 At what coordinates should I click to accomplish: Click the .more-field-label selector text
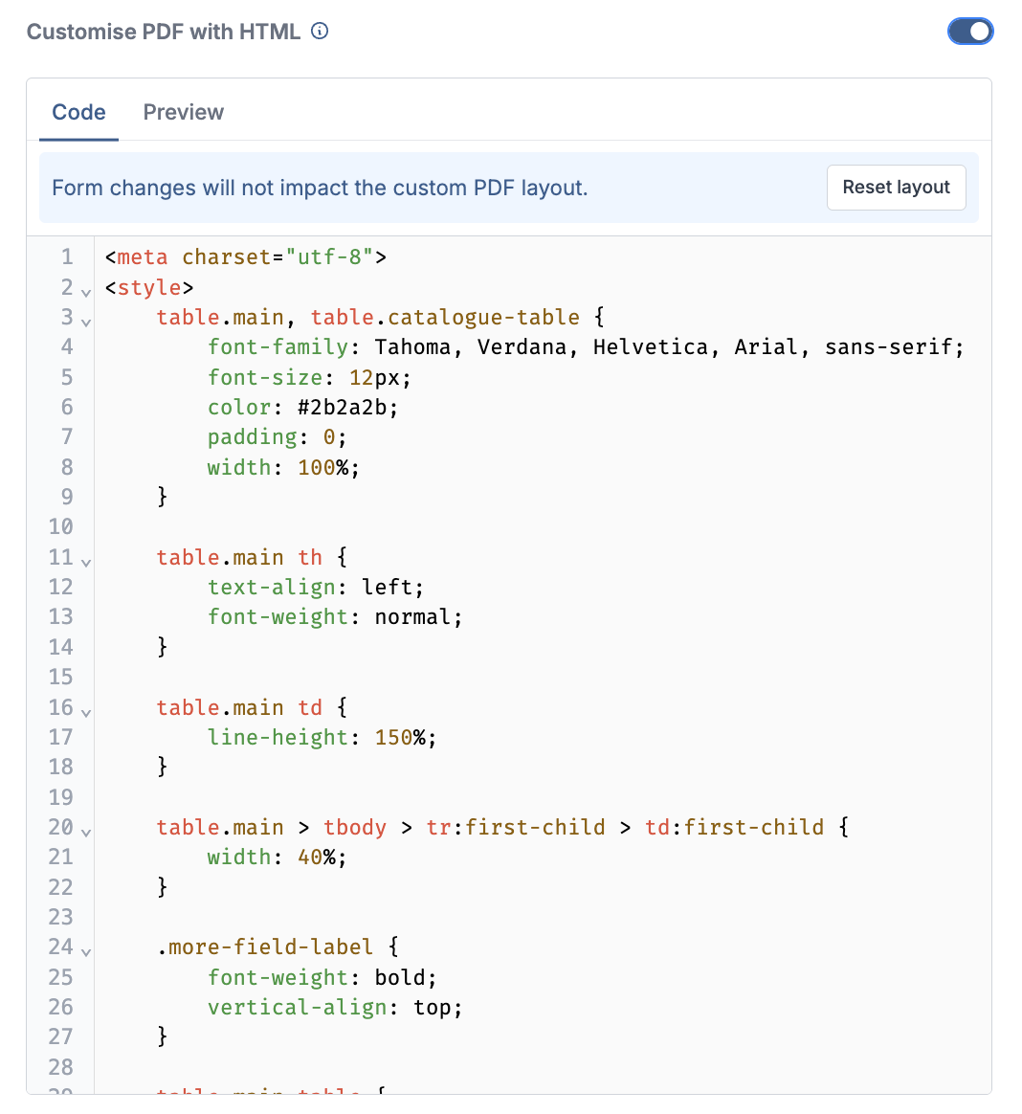tap(265, 947)
